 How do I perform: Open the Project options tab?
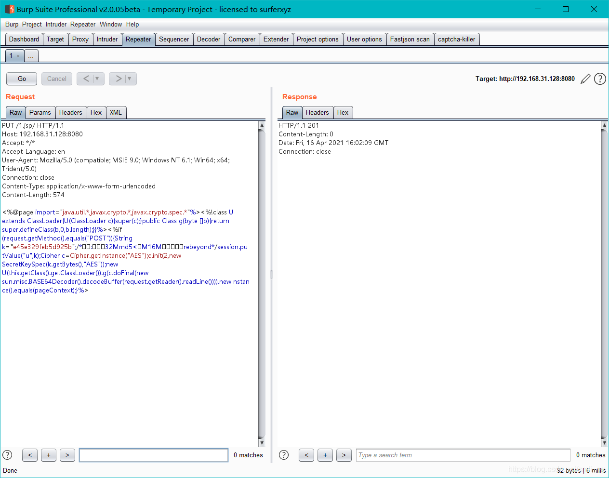(318, 40)
